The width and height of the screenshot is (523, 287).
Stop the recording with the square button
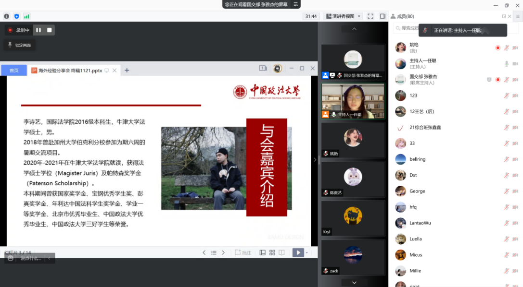pyautogui.click(x=49, y=30)
